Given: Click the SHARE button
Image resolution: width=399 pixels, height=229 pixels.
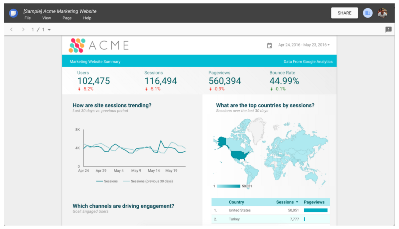Looking at the screenshot, I should pos(344,13).
